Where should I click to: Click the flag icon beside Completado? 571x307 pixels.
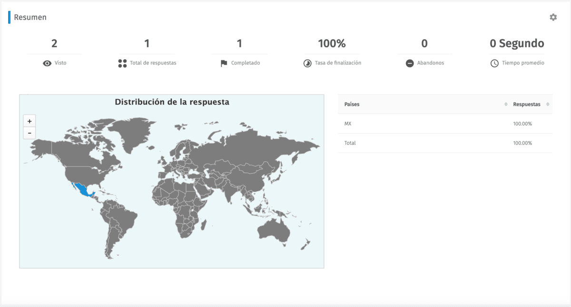[224, 63]
